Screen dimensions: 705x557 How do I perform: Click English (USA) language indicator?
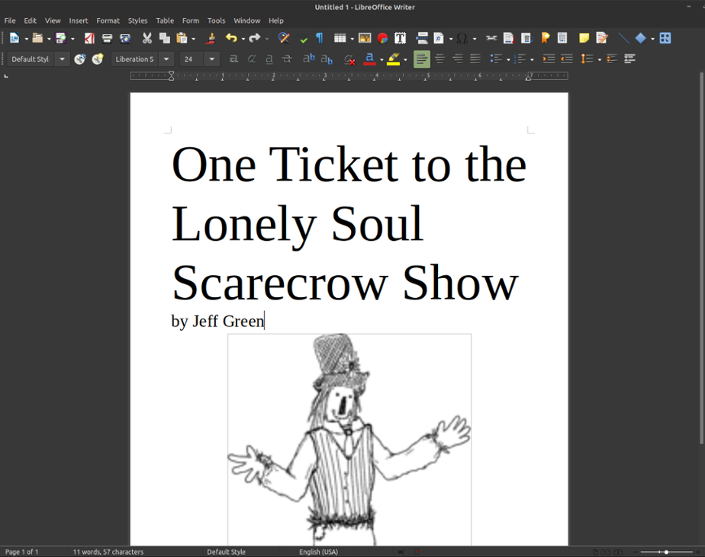point(318,552)
